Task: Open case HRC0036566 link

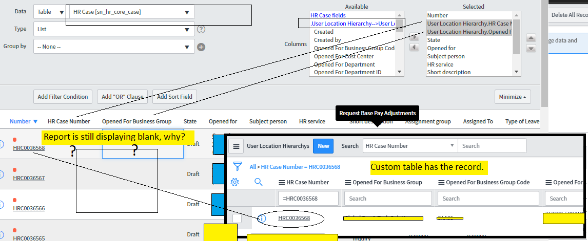Action: point(29,208)
